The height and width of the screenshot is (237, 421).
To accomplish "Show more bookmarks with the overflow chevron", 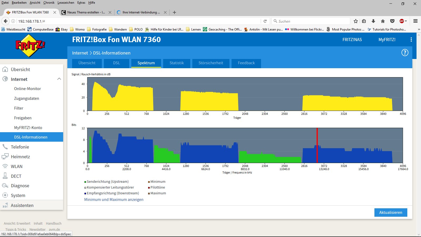I will (419, 29).
